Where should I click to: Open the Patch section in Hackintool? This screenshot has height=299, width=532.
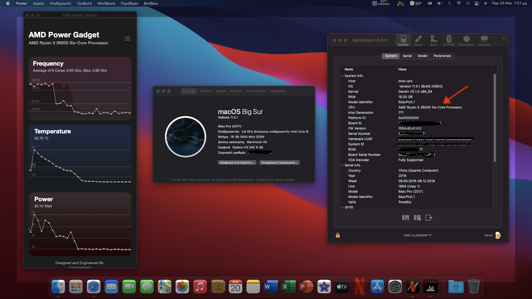tap(419, 41)
